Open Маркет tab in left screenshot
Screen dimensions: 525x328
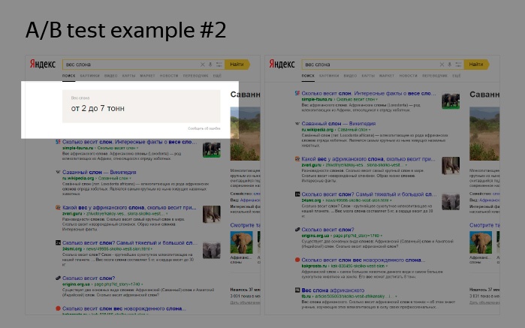click(x=148, y=76)
